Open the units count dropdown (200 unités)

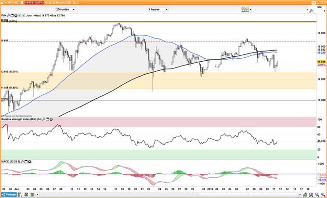(65, 9)
